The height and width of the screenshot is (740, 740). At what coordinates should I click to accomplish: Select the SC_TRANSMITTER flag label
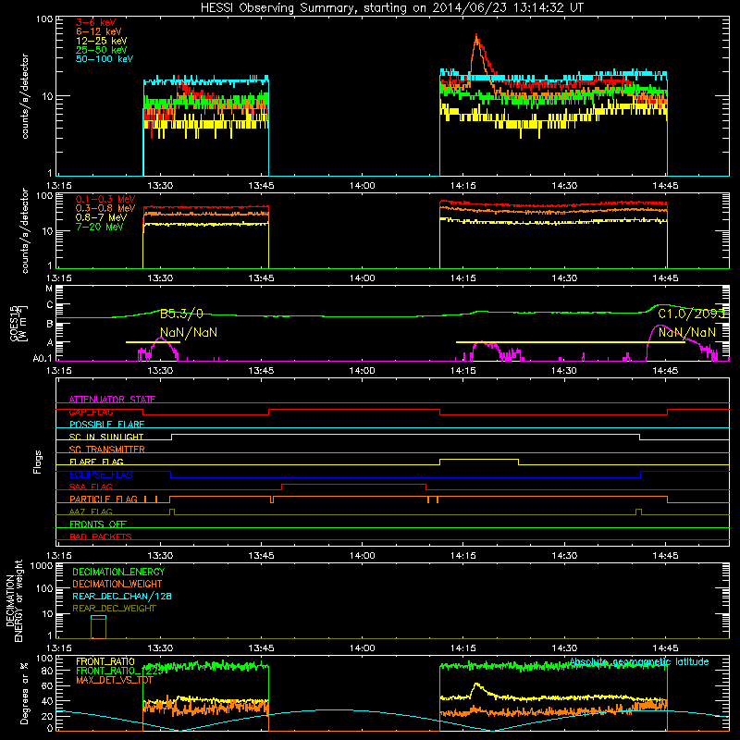point(106,450)
